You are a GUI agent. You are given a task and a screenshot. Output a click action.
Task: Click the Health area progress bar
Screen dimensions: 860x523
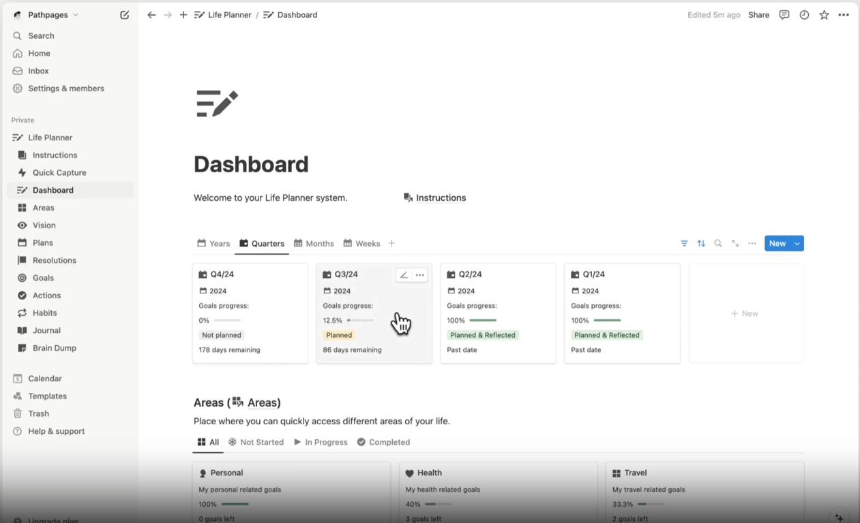[x=439, y=505]
